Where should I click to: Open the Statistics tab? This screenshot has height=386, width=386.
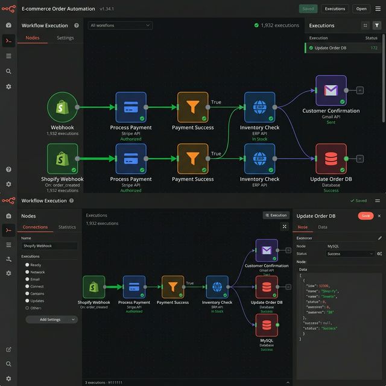point(67,227)
